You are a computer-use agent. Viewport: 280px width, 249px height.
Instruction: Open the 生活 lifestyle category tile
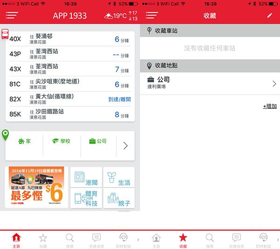119,177
